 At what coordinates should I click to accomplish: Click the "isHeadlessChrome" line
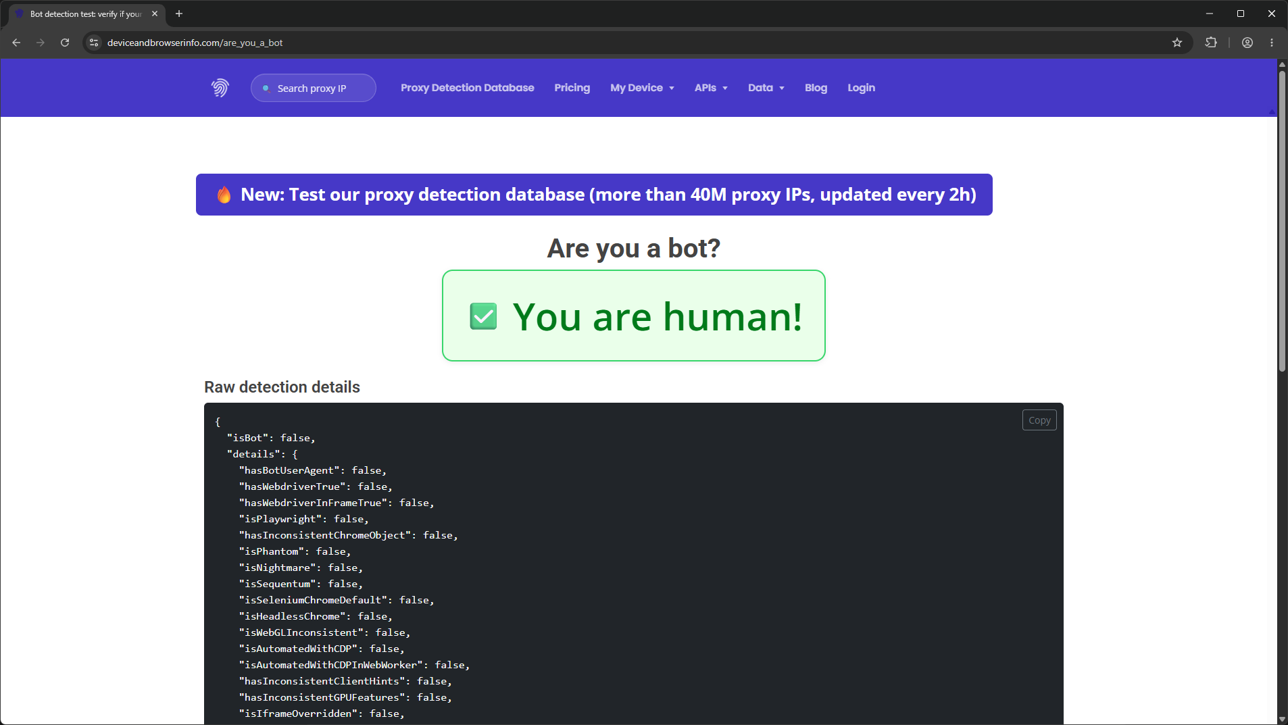(x=316, y=616)
